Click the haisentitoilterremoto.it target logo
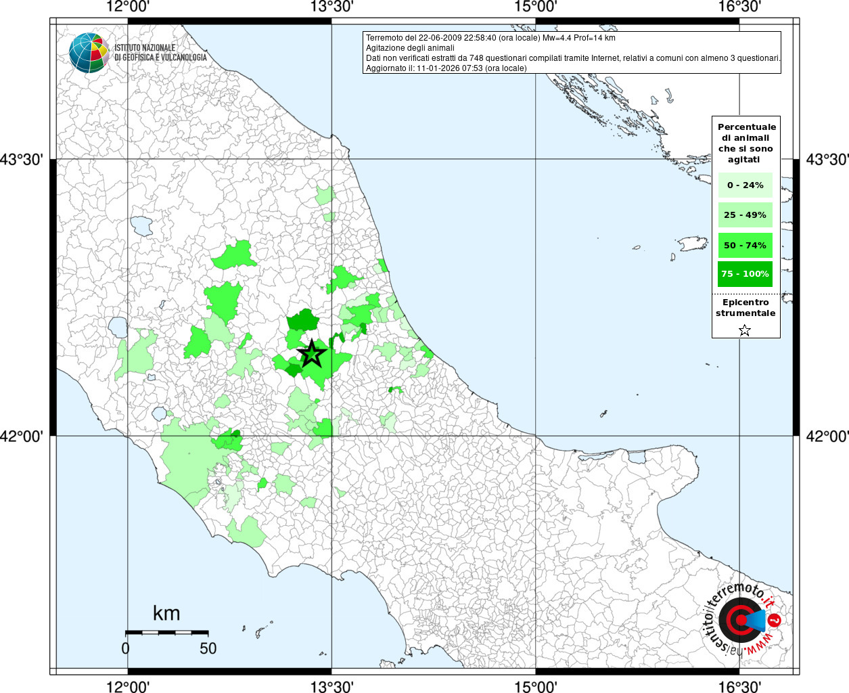Viewport: 849px width, 693px height. pyautogui.click(x=738, y=619)
